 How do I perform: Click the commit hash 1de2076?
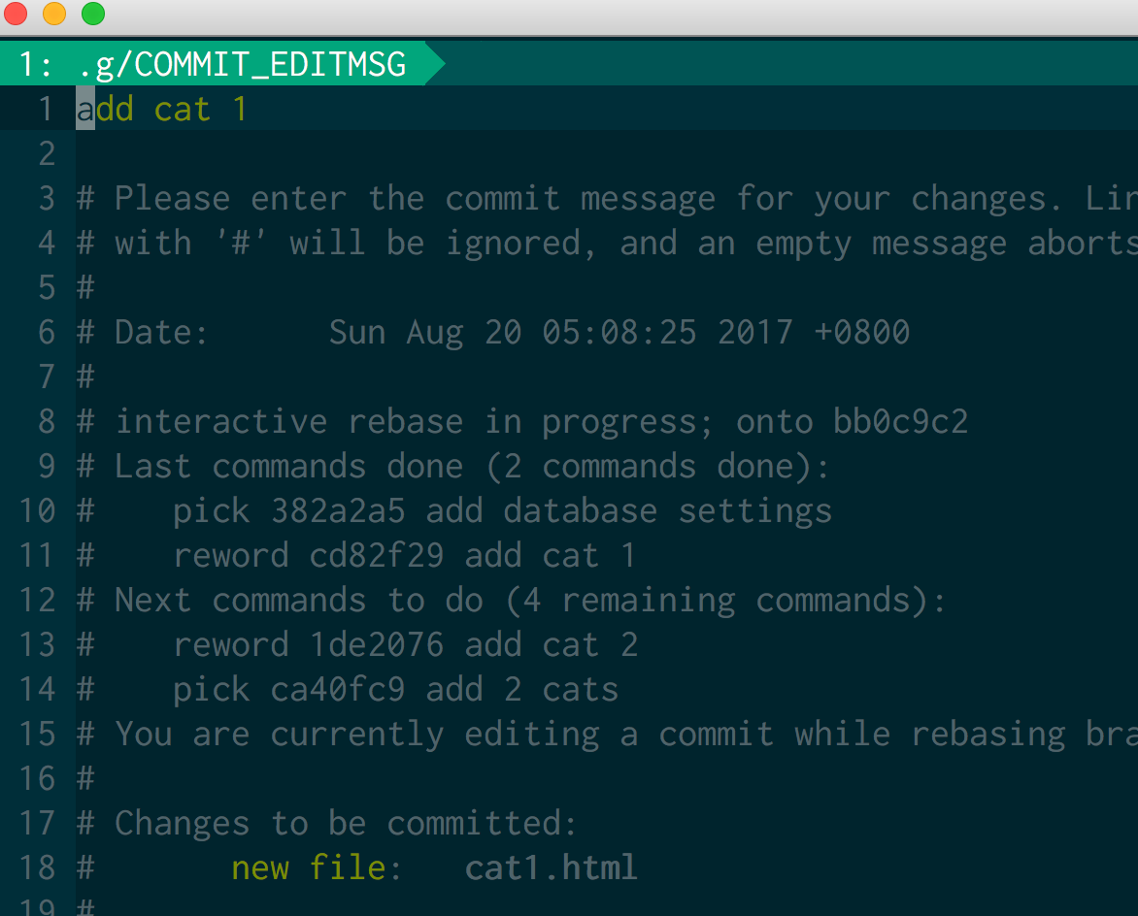[377, 644]
